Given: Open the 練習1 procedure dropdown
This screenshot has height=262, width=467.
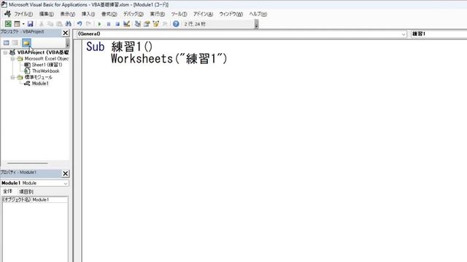Looking at the screenshot, I should click(x=439, y=34).
